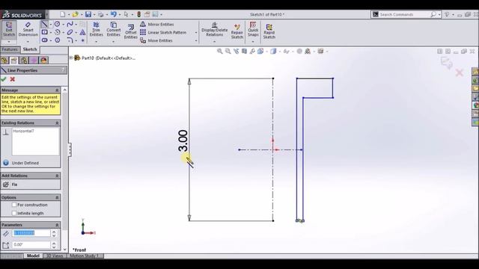The width and height of the screenshot is (479, 269).
Task: Open the Exit Sketch dropdown arrow
Action: 9,42
